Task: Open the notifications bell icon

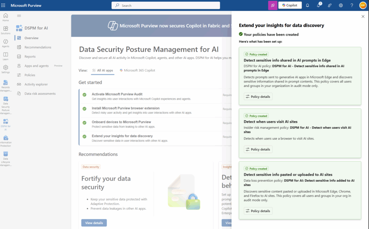Action: click(307, 5)
